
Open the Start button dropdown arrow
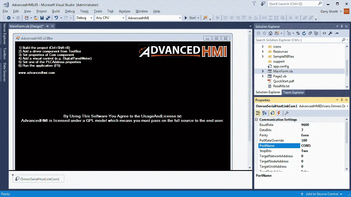point(198,18)
